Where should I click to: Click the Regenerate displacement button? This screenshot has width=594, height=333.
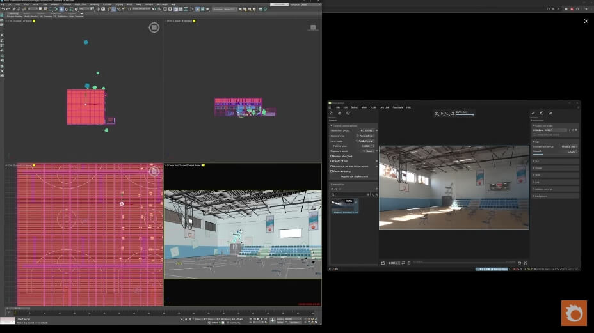354,176
